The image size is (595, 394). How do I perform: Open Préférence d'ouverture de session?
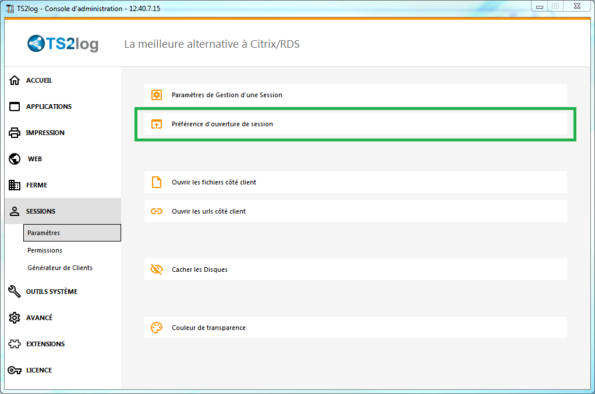(x=356, y=124)
